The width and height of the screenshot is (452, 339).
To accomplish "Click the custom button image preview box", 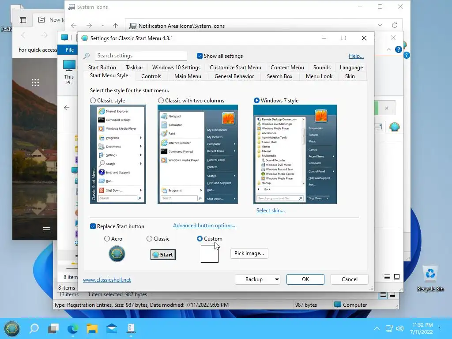I will click(210, 254).
